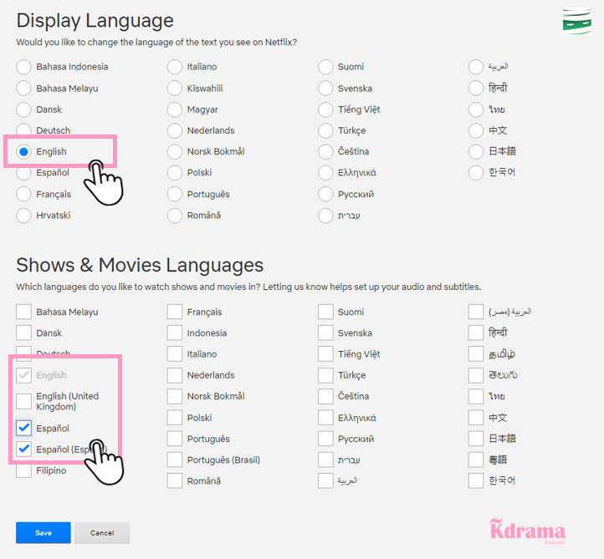Viewport: 604px width, 559px height.
Task: Choose Tiếng Việt display language
Action: pos(325,109)
